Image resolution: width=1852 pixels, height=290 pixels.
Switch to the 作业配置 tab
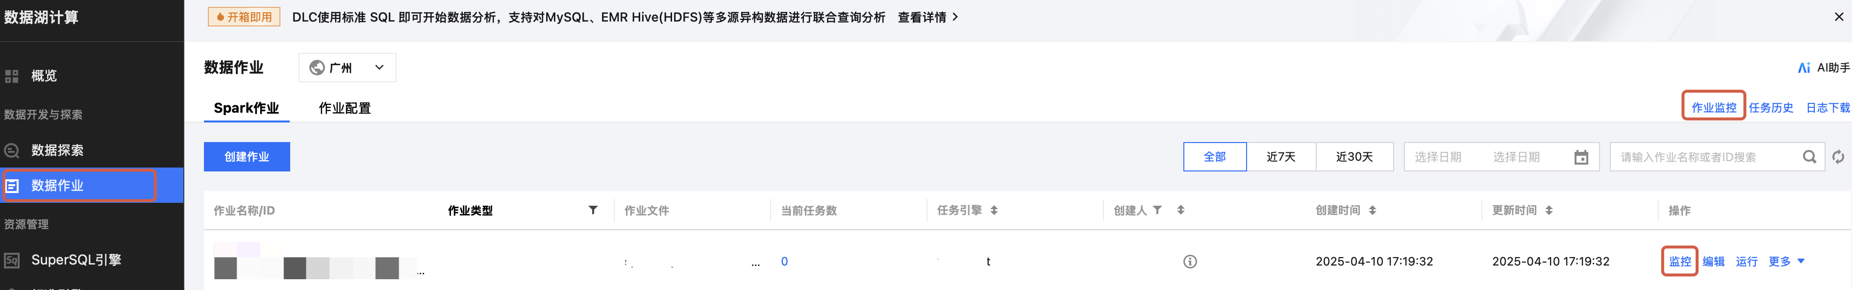(x=345, y=108)
